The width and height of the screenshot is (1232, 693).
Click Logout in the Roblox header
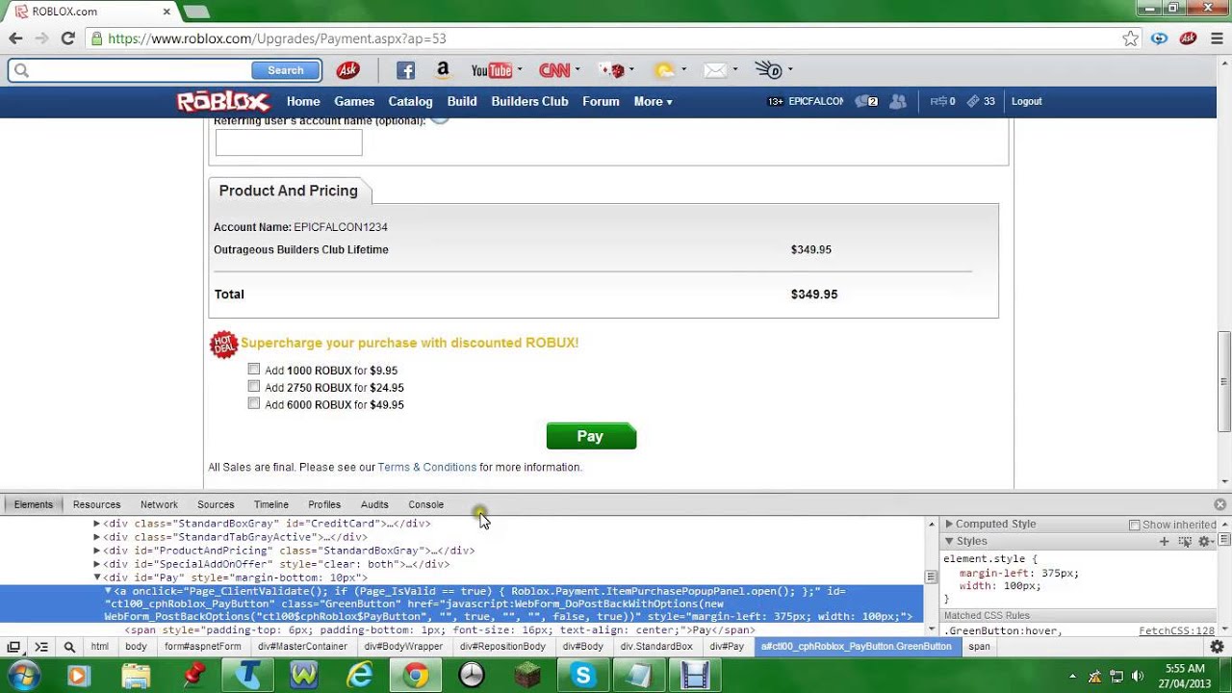pos(1027,101)
